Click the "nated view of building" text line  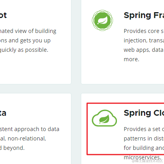tap(28, 31)
